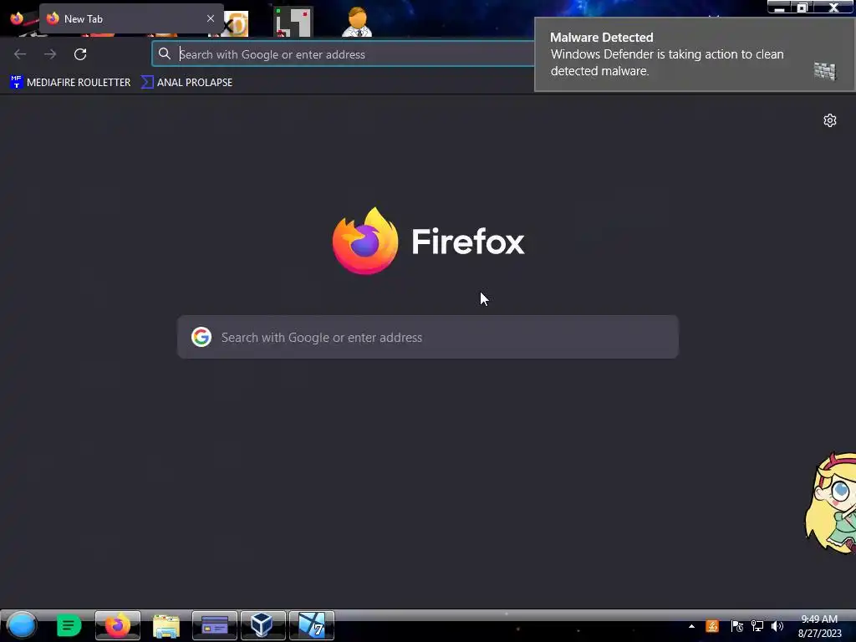Select the New Tab tab
Screen dimensions: 856x642
pos(131,18)
